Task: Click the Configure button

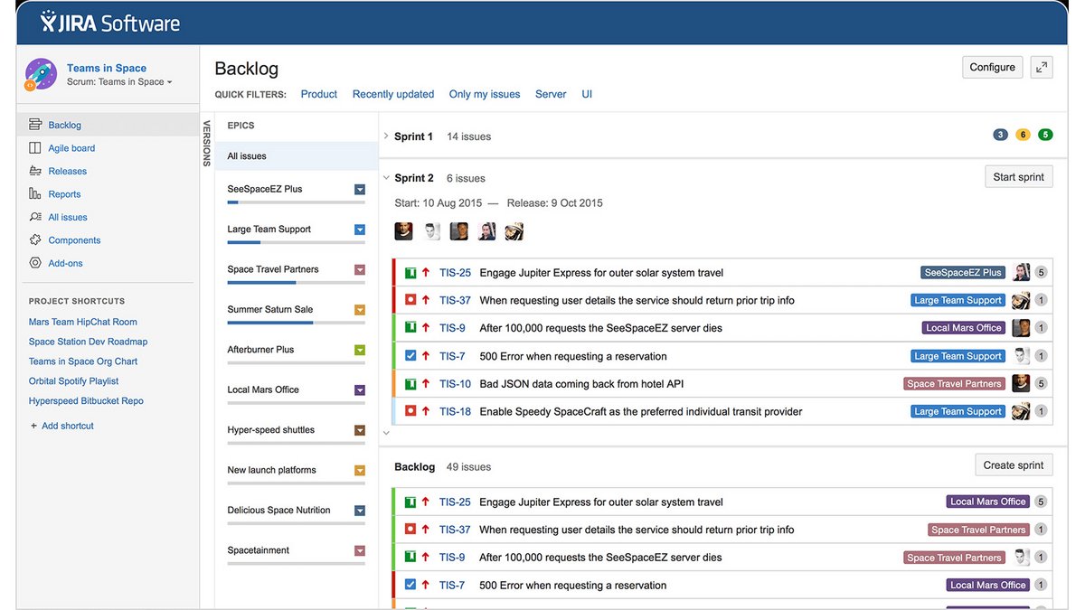Action: pos(993,67)
